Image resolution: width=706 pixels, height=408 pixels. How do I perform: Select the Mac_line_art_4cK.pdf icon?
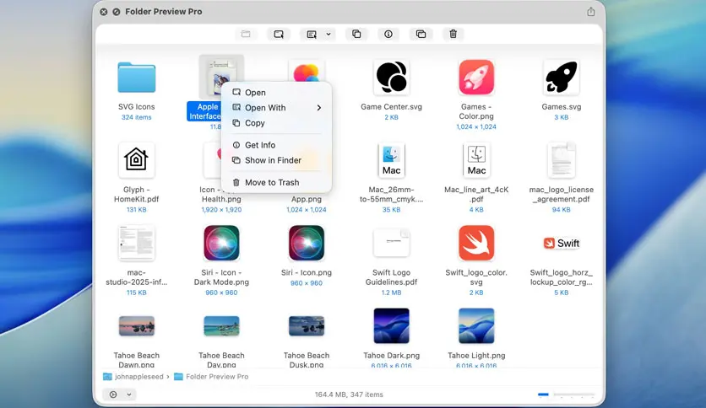pyautogui.click(x=476, y=160)
